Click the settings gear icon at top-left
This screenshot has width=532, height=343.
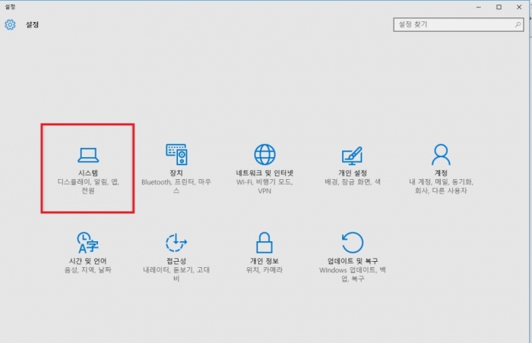coord(10,25)
